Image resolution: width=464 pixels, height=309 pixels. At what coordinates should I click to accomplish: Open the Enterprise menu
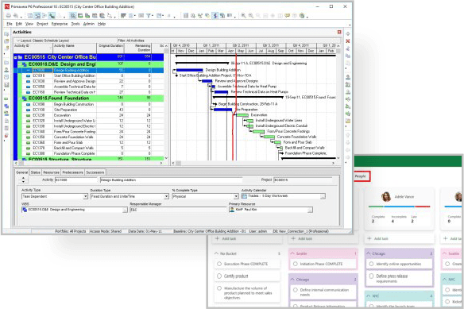pos(60,24)
